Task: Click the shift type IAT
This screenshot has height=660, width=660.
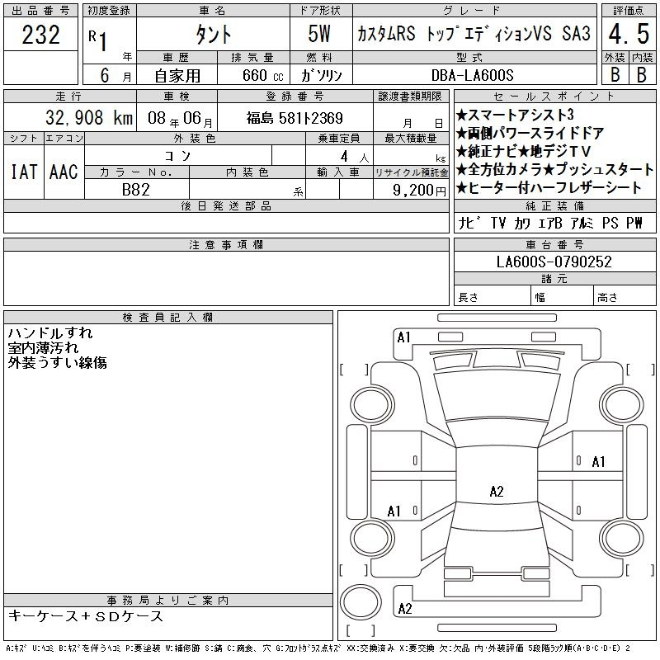Action: 24,172
